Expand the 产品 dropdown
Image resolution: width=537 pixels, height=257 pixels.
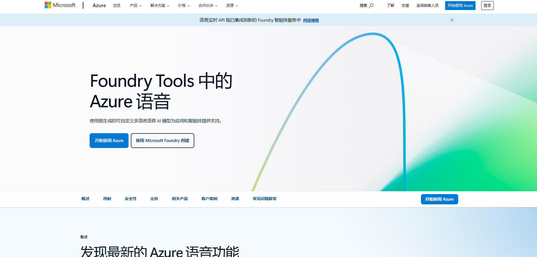click(136, 5)
